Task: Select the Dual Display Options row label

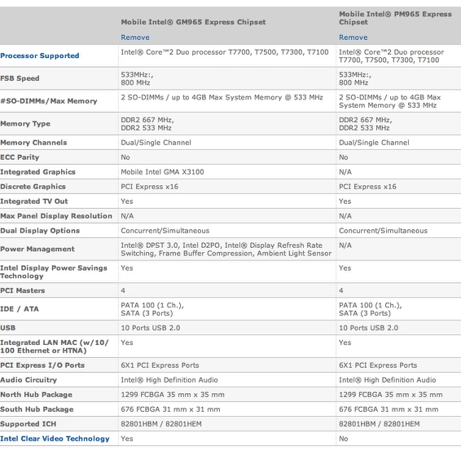Action: click(x=40, y=231)
